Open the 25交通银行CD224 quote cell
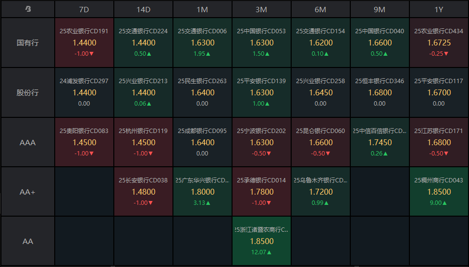This screenshot has height=267, width=469. tap(143, 43)
